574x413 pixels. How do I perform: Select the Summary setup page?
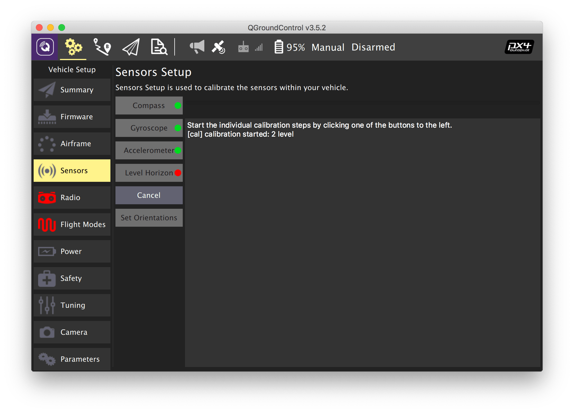click(x=72, y=90)
